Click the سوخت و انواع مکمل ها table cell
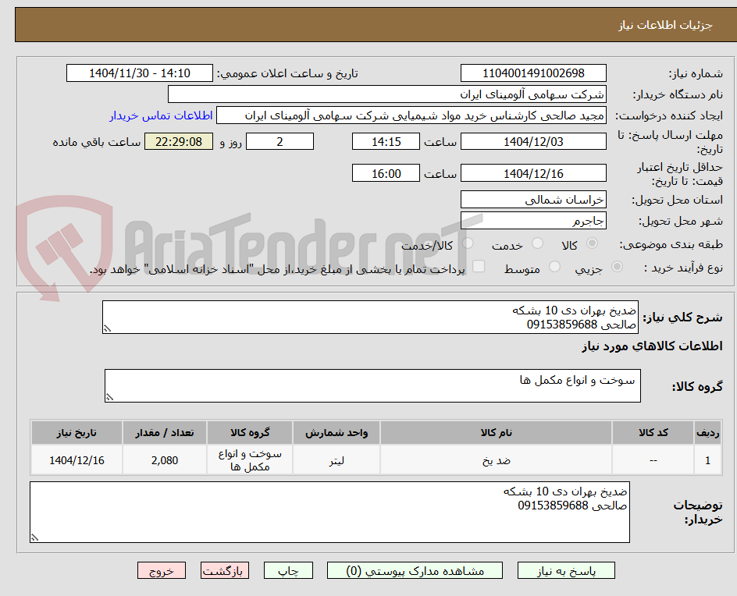This screenshot has height=596, width=737. tap(250, 460)
